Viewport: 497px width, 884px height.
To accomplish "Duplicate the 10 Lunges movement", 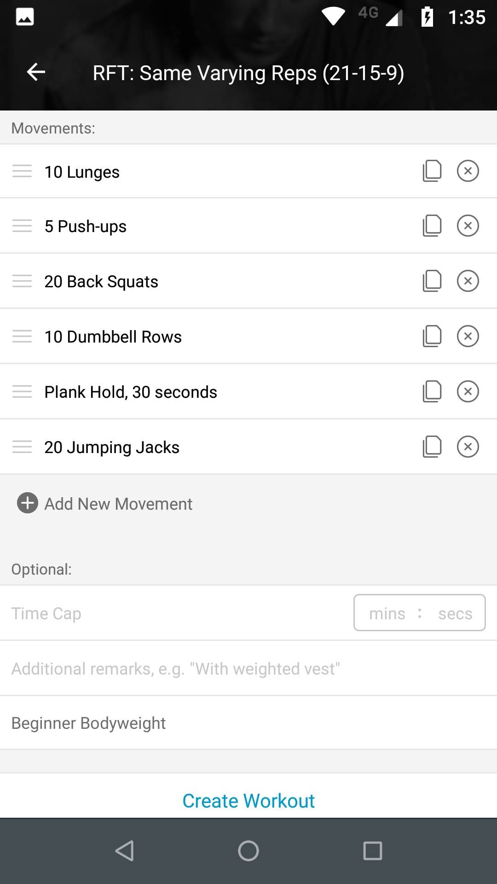I will tap(431, 171).
